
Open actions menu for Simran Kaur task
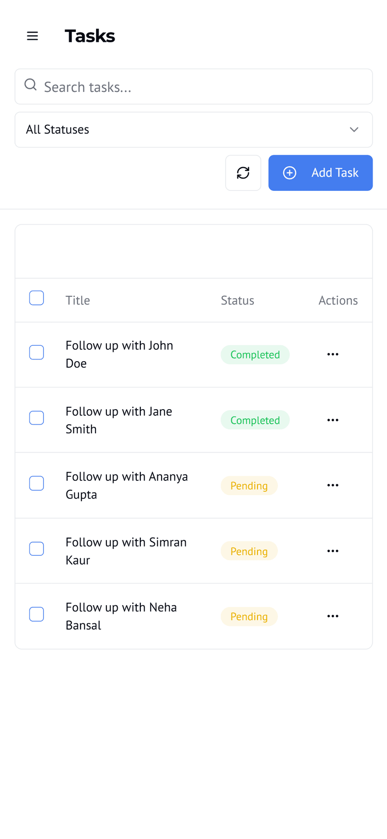coord(333,551)
